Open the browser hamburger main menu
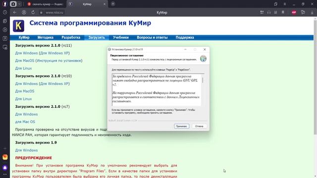This screenshot has width=317, height=178. (285, 4)
